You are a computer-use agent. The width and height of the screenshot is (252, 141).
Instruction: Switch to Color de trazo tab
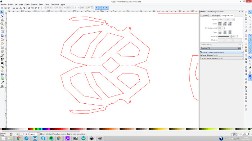pos(215,15)
